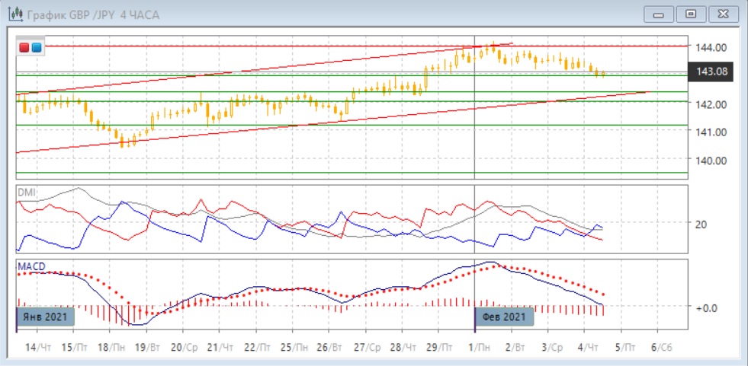Click the MACD +0.0 axis label

(x=705, y=307)
